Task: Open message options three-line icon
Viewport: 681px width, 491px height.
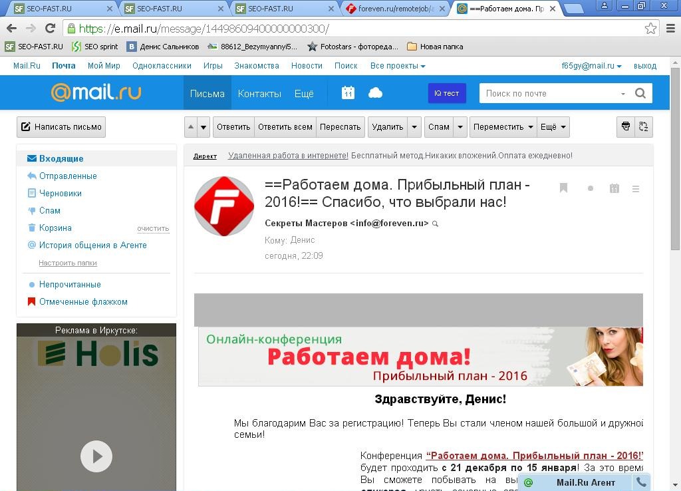Action: [x=636, y=188]
